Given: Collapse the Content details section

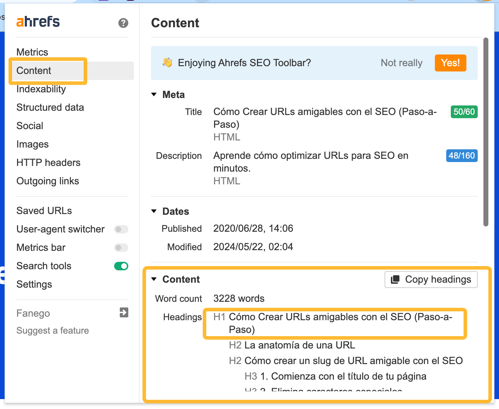Looking at the screenshot, I should [154, 279].
